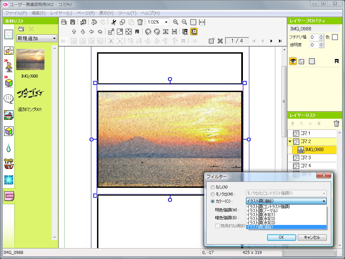Increase フチドリ幅 with up spinner
Viewport: 345px width, 259px height.
coord(321,35)
